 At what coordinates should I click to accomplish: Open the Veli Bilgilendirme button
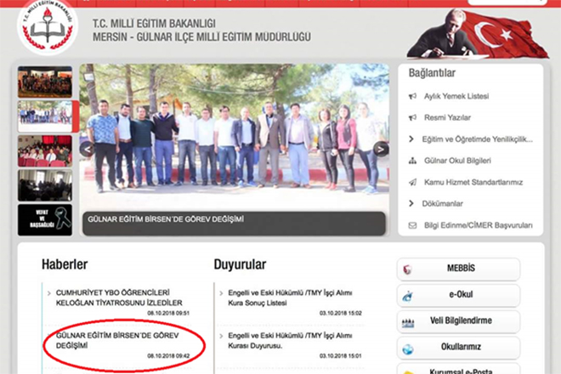point(458,322)
